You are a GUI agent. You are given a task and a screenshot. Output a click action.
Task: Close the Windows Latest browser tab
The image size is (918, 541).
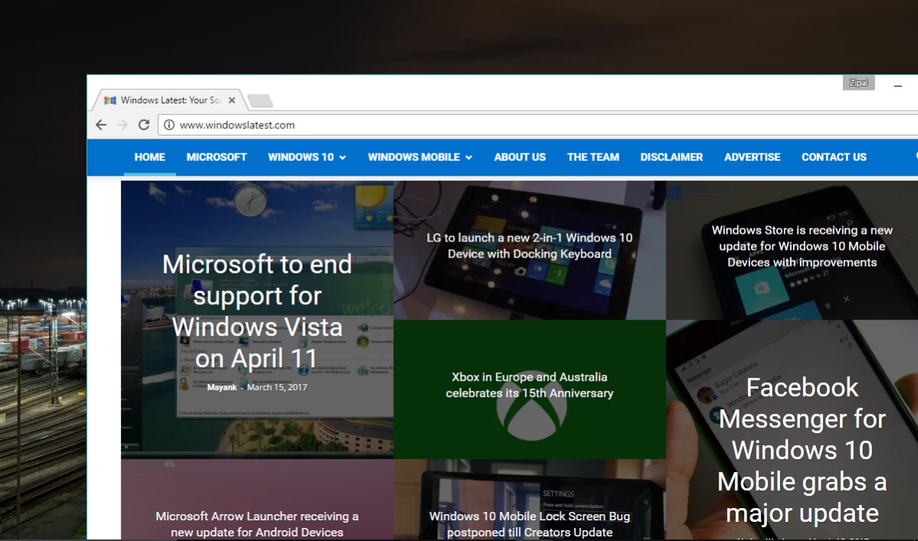pyautogui.click(x=232, y=100)
